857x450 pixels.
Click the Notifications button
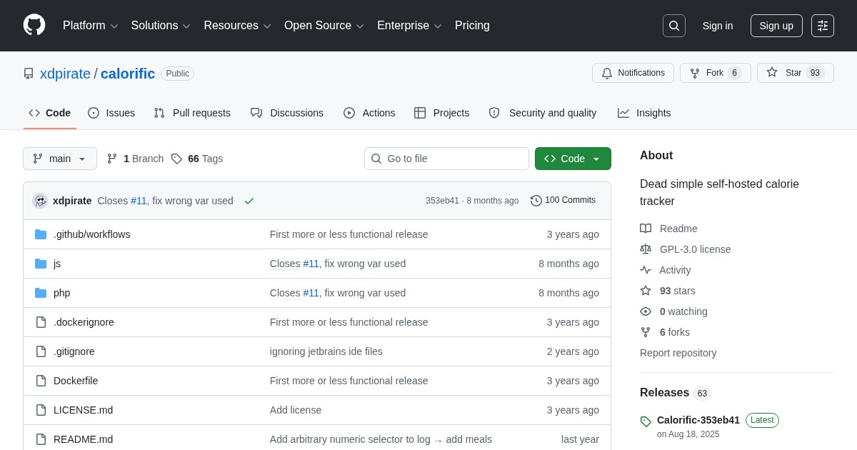[x=633, y=73]
